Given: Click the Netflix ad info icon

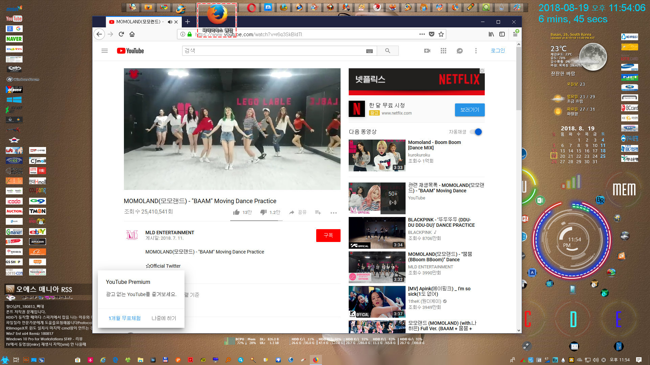Looking at the screenshot, I should click(482, 71).
